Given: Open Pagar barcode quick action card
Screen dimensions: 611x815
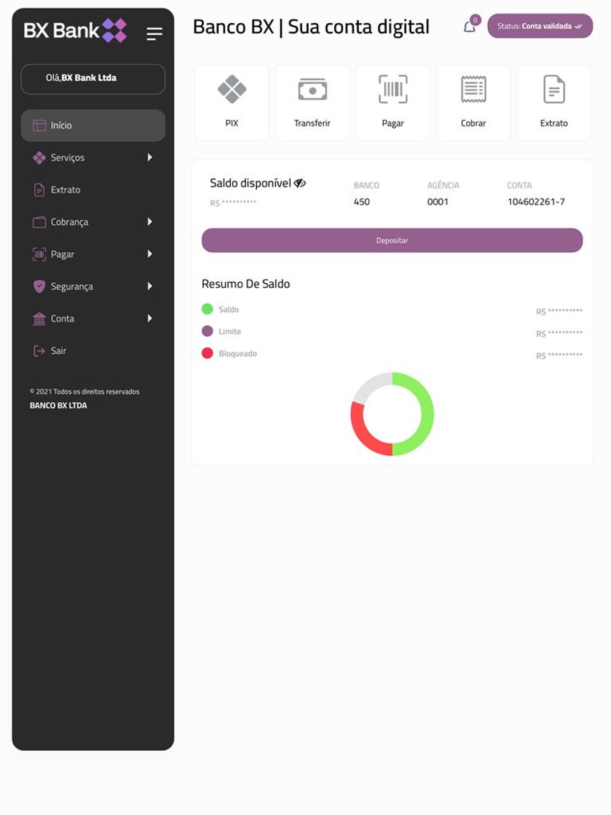Looking at the screenshot, I should [393, 103].
